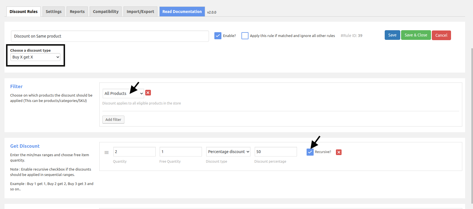Open the Buy X get X discount type dropdown
The width and height of the screenshot is (473, 209).
click(36, 57)
